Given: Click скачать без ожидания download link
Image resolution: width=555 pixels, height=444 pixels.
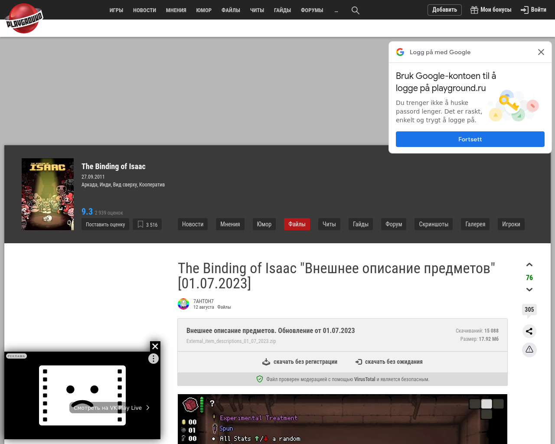Looking at the screenshot, I should coord(389,362).
